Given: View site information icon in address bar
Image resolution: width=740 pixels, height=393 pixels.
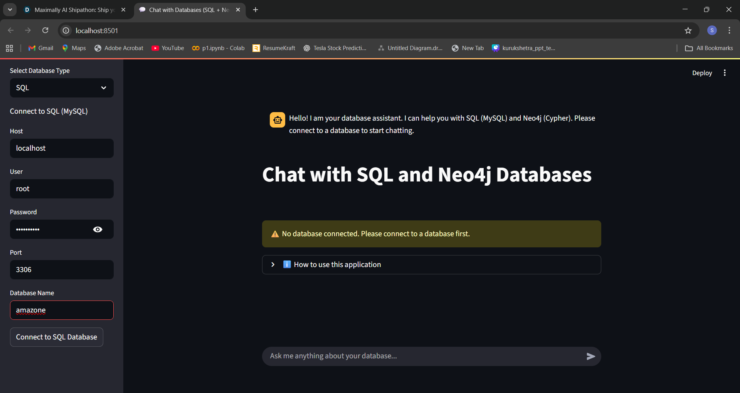Looking at the screenshot, I should pos(66,30).
